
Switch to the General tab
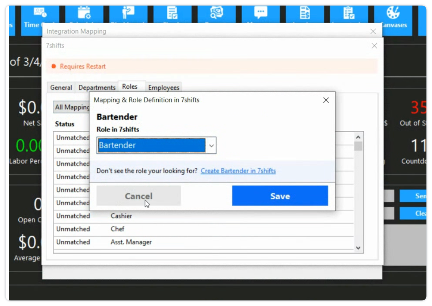coord(61,88)
